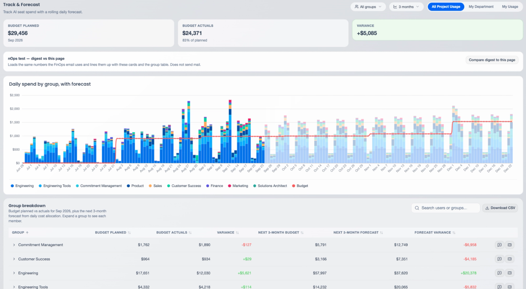Click the people icon in the All groups selector
Viewport: 526px width, 289px height.
[x=356, y=7]
